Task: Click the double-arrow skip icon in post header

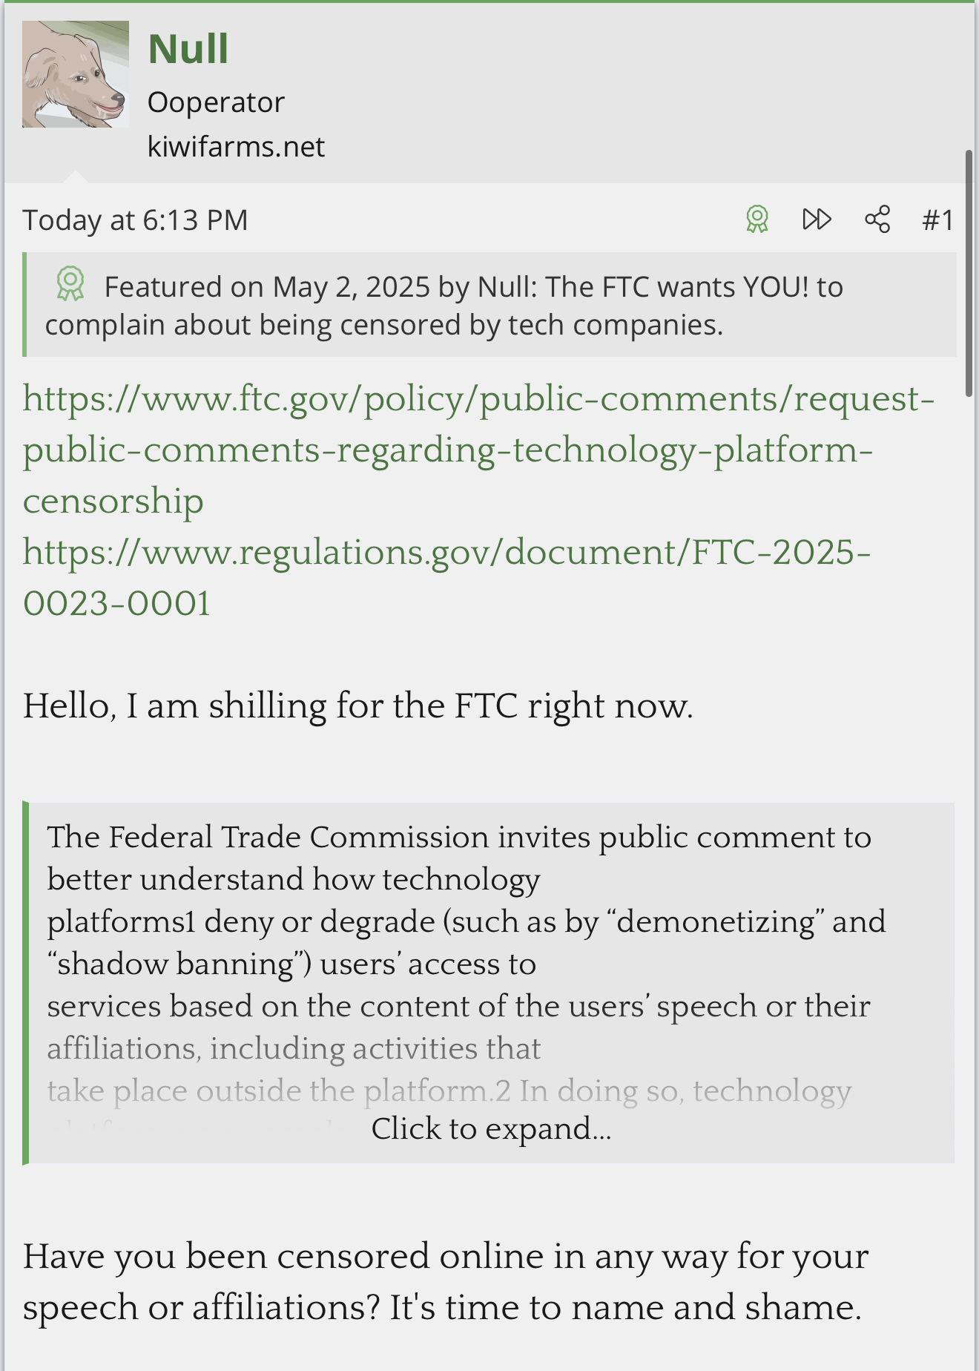Action: (x=817, y=220)
